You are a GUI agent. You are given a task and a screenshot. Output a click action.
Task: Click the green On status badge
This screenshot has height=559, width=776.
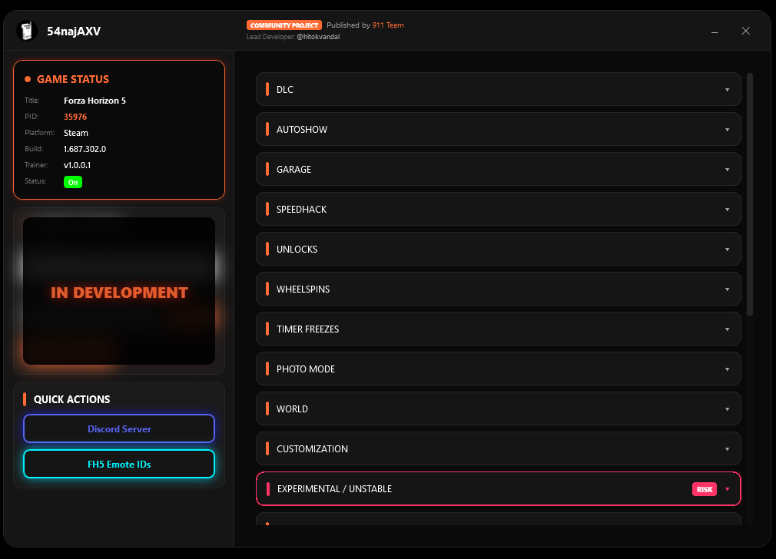tap(73, 182)
